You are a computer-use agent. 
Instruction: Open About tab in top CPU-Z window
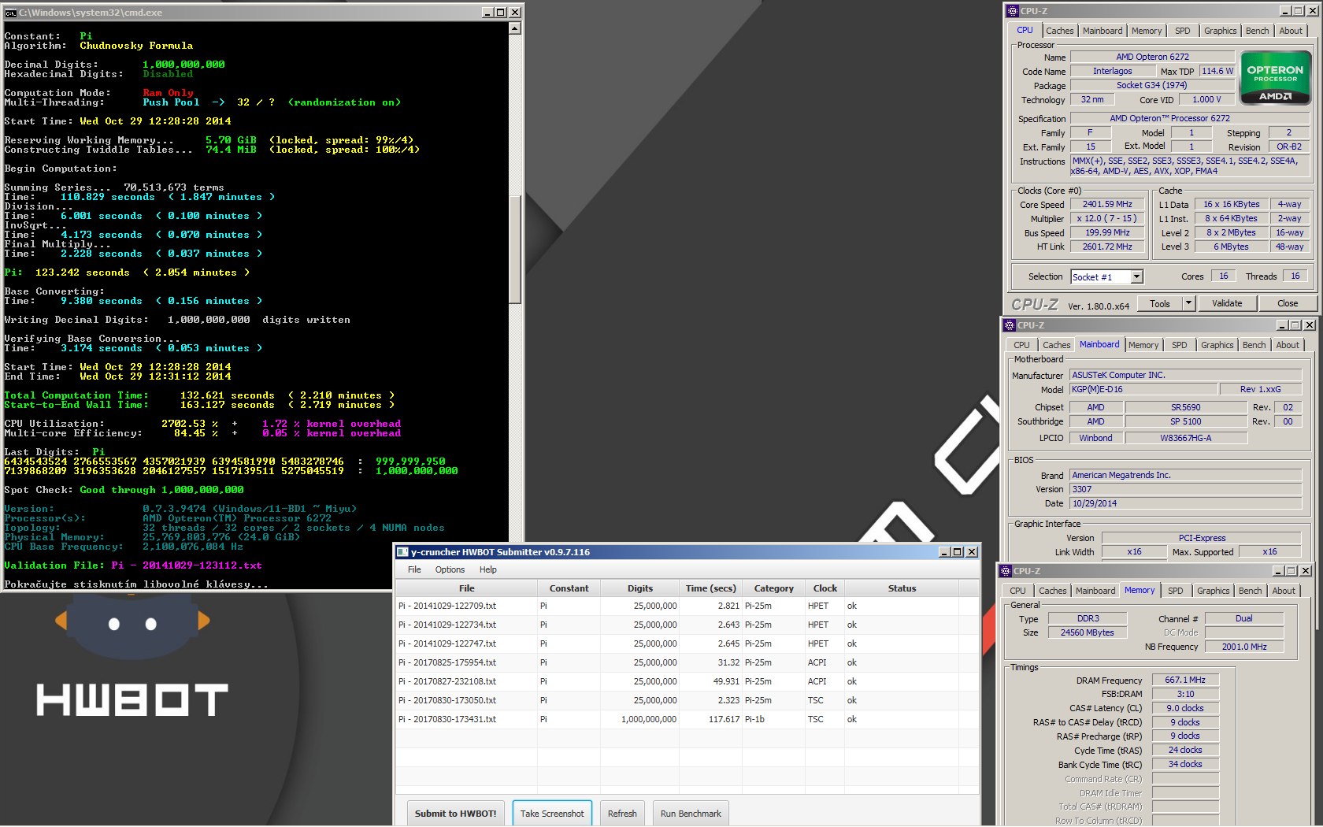1290,31
